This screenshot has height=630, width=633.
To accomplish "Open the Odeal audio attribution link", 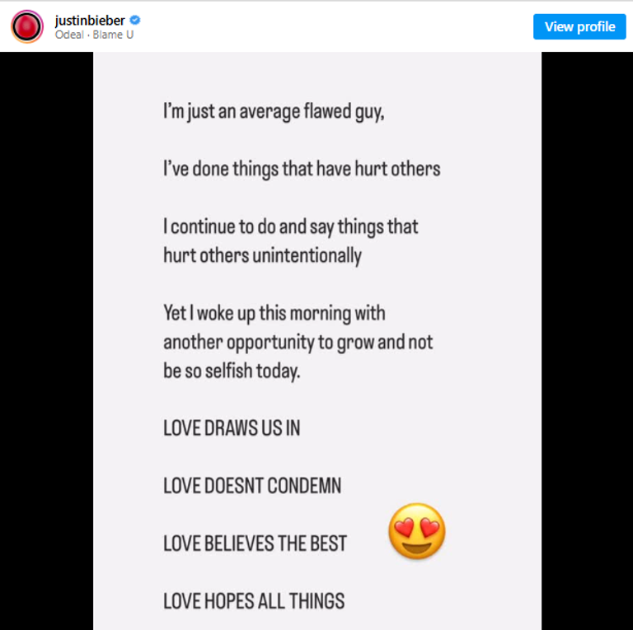I will click(69, 35).
